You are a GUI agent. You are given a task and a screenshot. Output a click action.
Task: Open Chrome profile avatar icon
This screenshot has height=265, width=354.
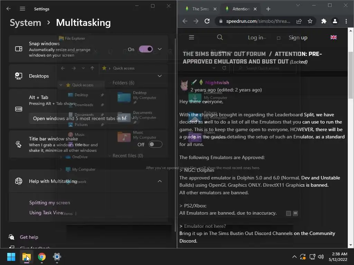(x=335, y=21)
